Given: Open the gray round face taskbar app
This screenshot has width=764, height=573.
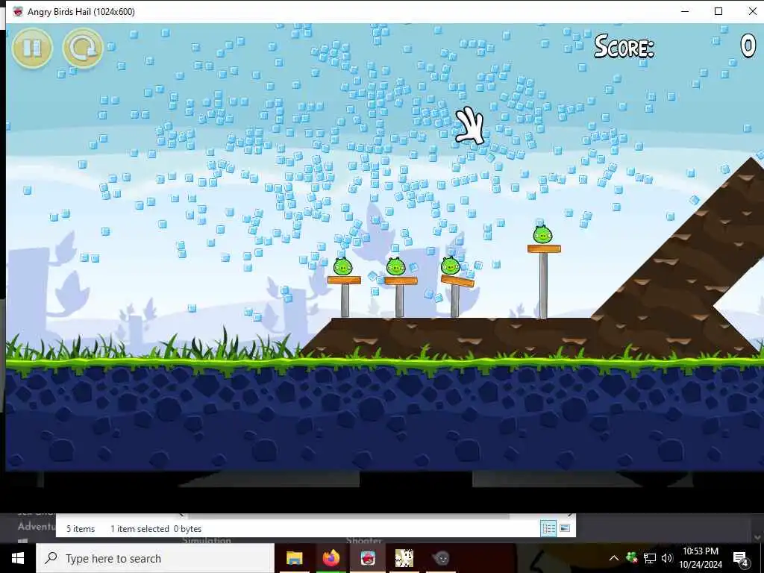Looking at the screenshot, I should (x=440, y=558).
